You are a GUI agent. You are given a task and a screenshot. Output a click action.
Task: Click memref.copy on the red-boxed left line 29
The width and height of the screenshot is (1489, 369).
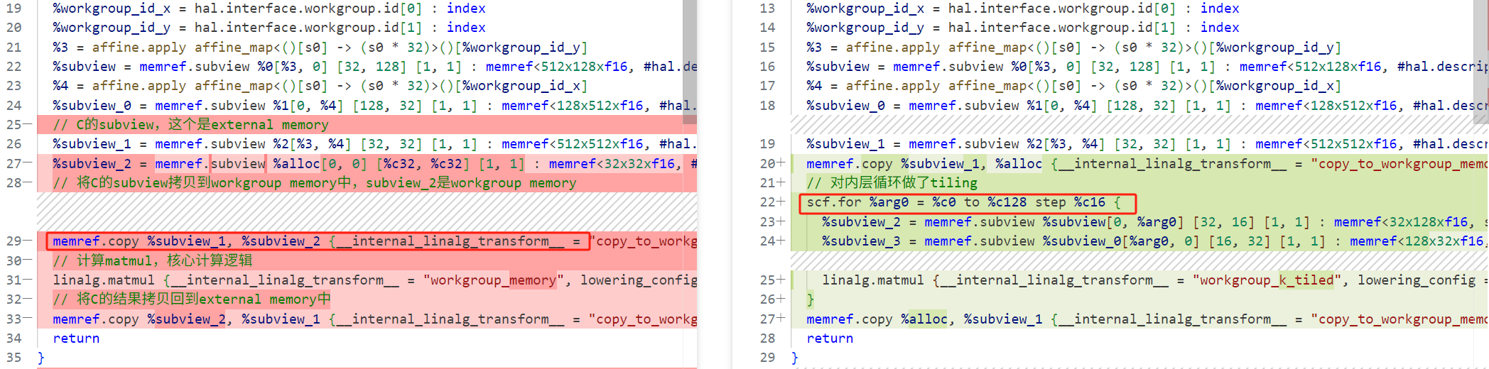95,241
